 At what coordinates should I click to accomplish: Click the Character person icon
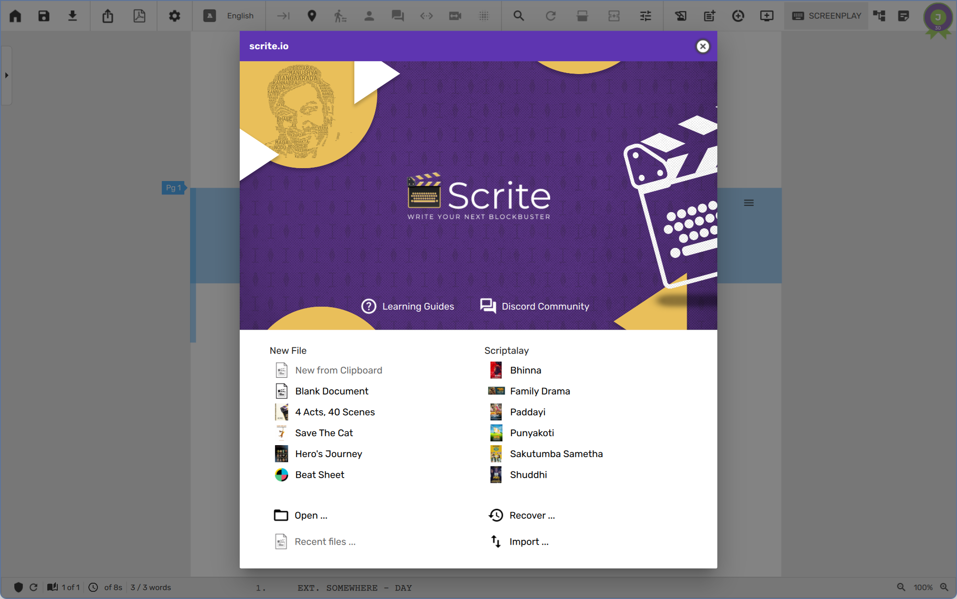pos(369,16)
